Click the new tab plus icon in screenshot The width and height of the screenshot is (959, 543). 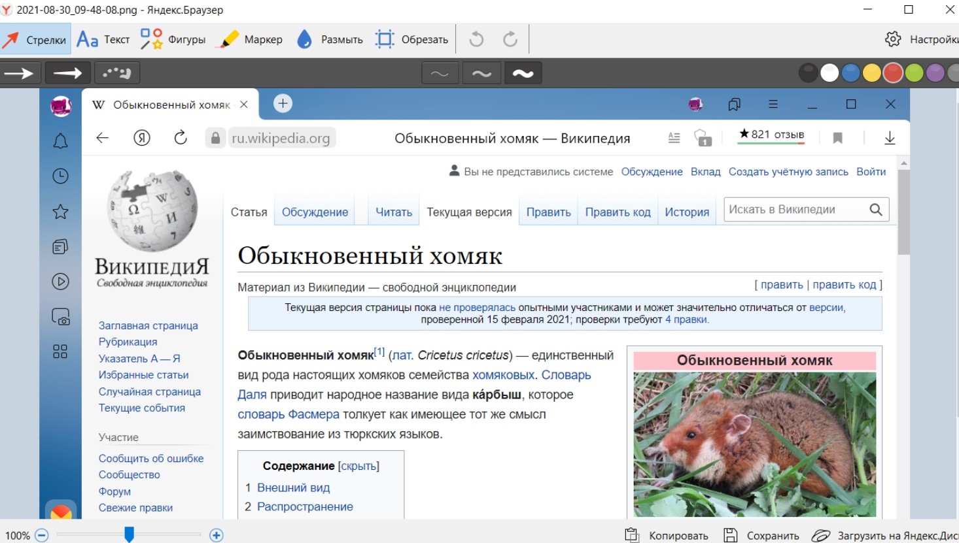point(283,103)
